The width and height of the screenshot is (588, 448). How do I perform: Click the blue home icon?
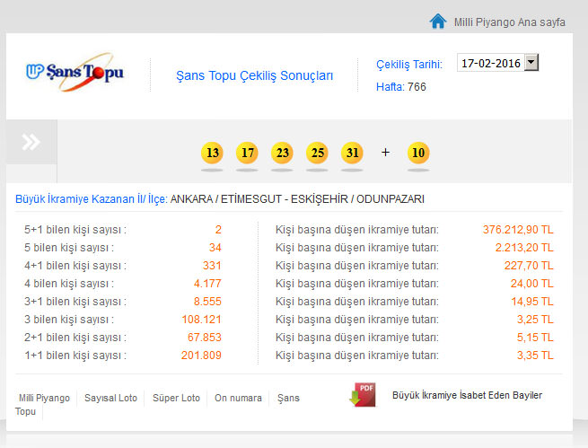click(x=437, y=21)
